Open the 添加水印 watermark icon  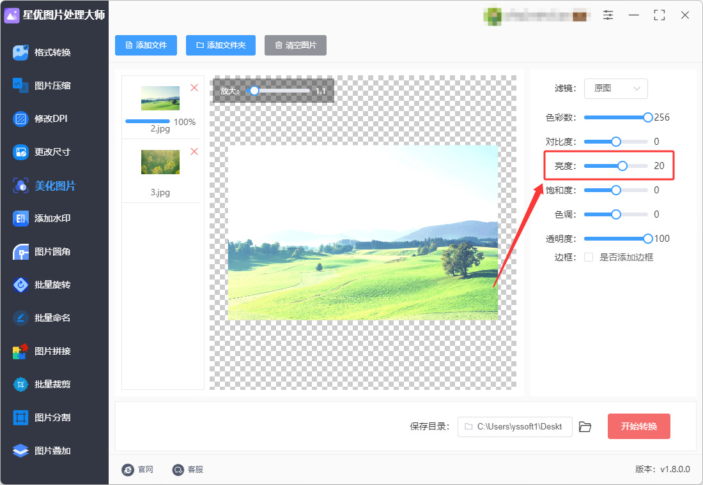(20, 218)
